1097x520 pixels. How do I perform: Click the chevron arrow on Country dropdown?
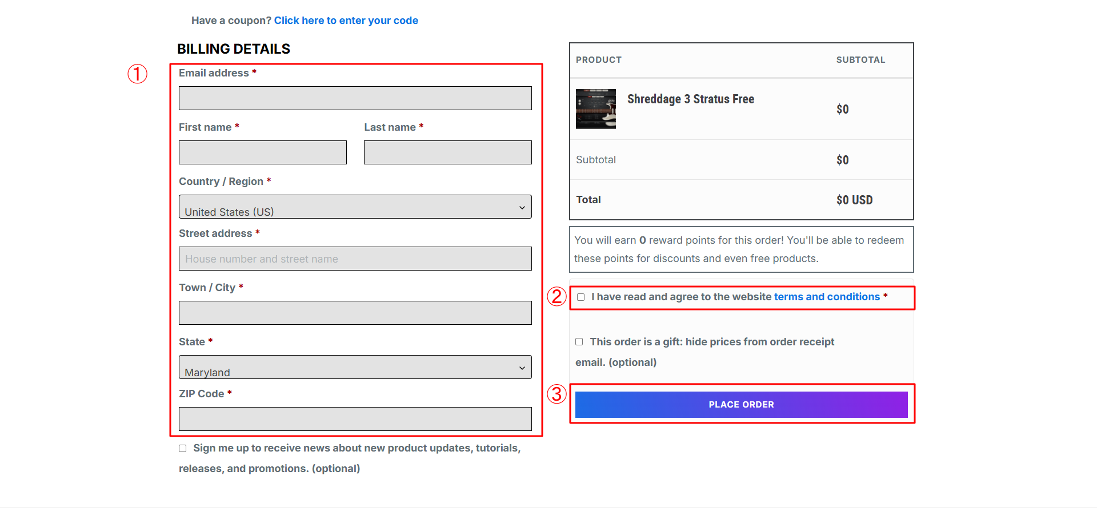(522, 207)
